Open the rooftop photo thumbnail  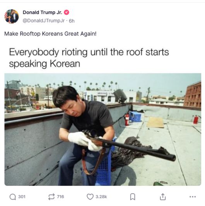click(x=103, y=129)
